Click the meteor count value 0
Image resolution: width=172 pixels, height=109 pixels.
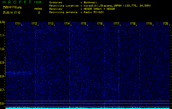tap(39, 13)
